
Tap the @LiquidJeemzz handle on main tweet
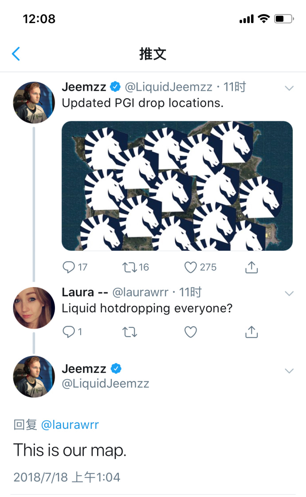click(x=106, y=384)
